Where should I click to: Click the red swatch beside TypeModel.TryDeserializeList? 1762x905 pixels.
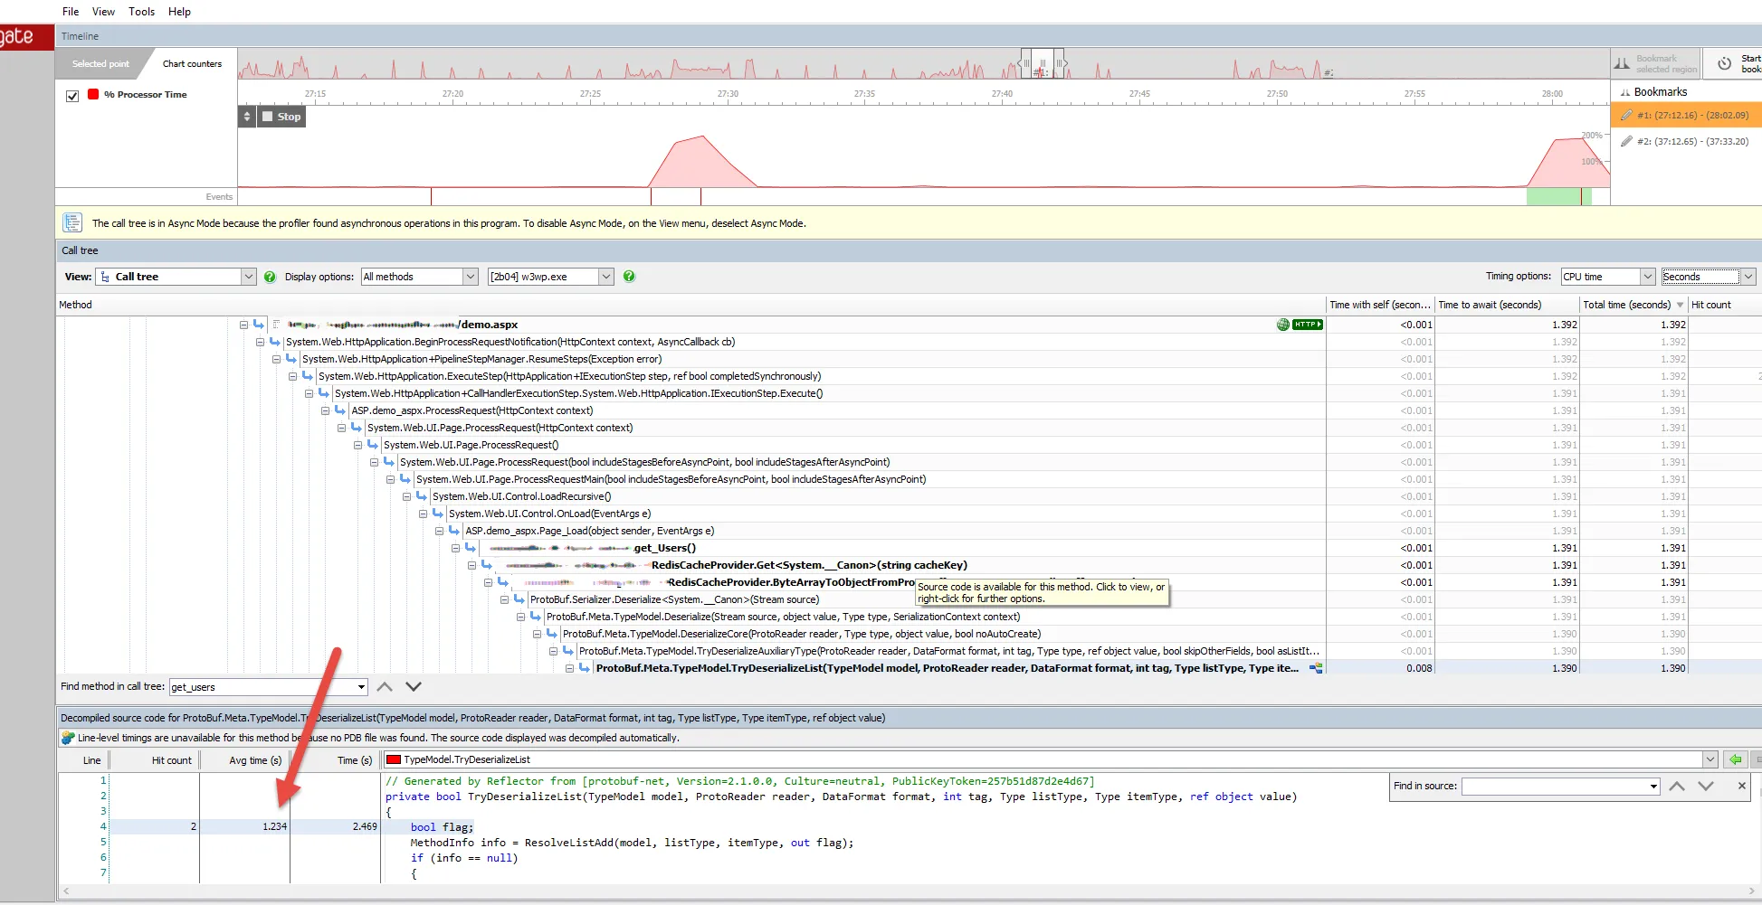394,759
